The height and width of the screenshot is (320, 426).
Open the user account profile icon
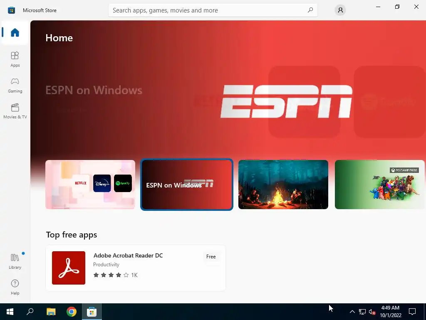340,10
